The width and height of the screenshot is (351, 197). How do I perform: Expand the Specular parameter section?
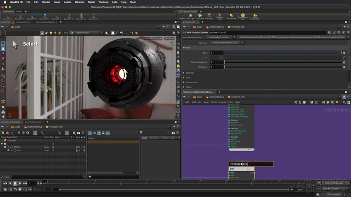[184, 73]
